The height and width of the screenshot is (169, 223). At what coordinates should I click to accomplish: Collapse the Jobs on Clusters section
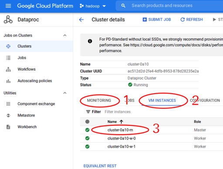tap(65, 36)
